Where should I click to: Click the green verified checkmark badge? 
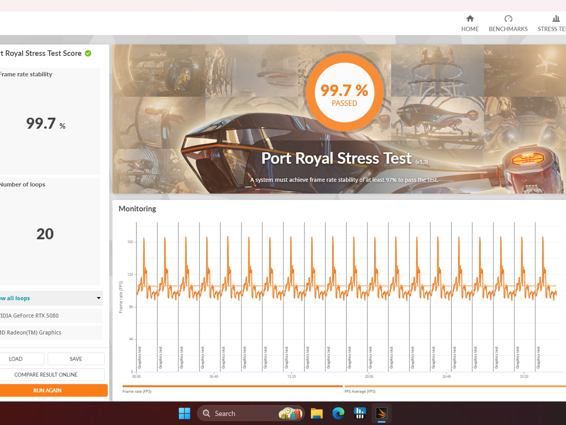point(88,53)
